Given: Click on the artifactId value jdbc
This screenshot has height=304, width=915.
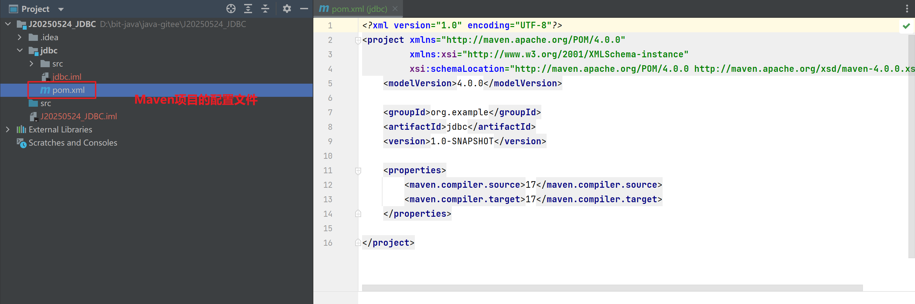Looking at the screenshot, I should click(457, 127).
